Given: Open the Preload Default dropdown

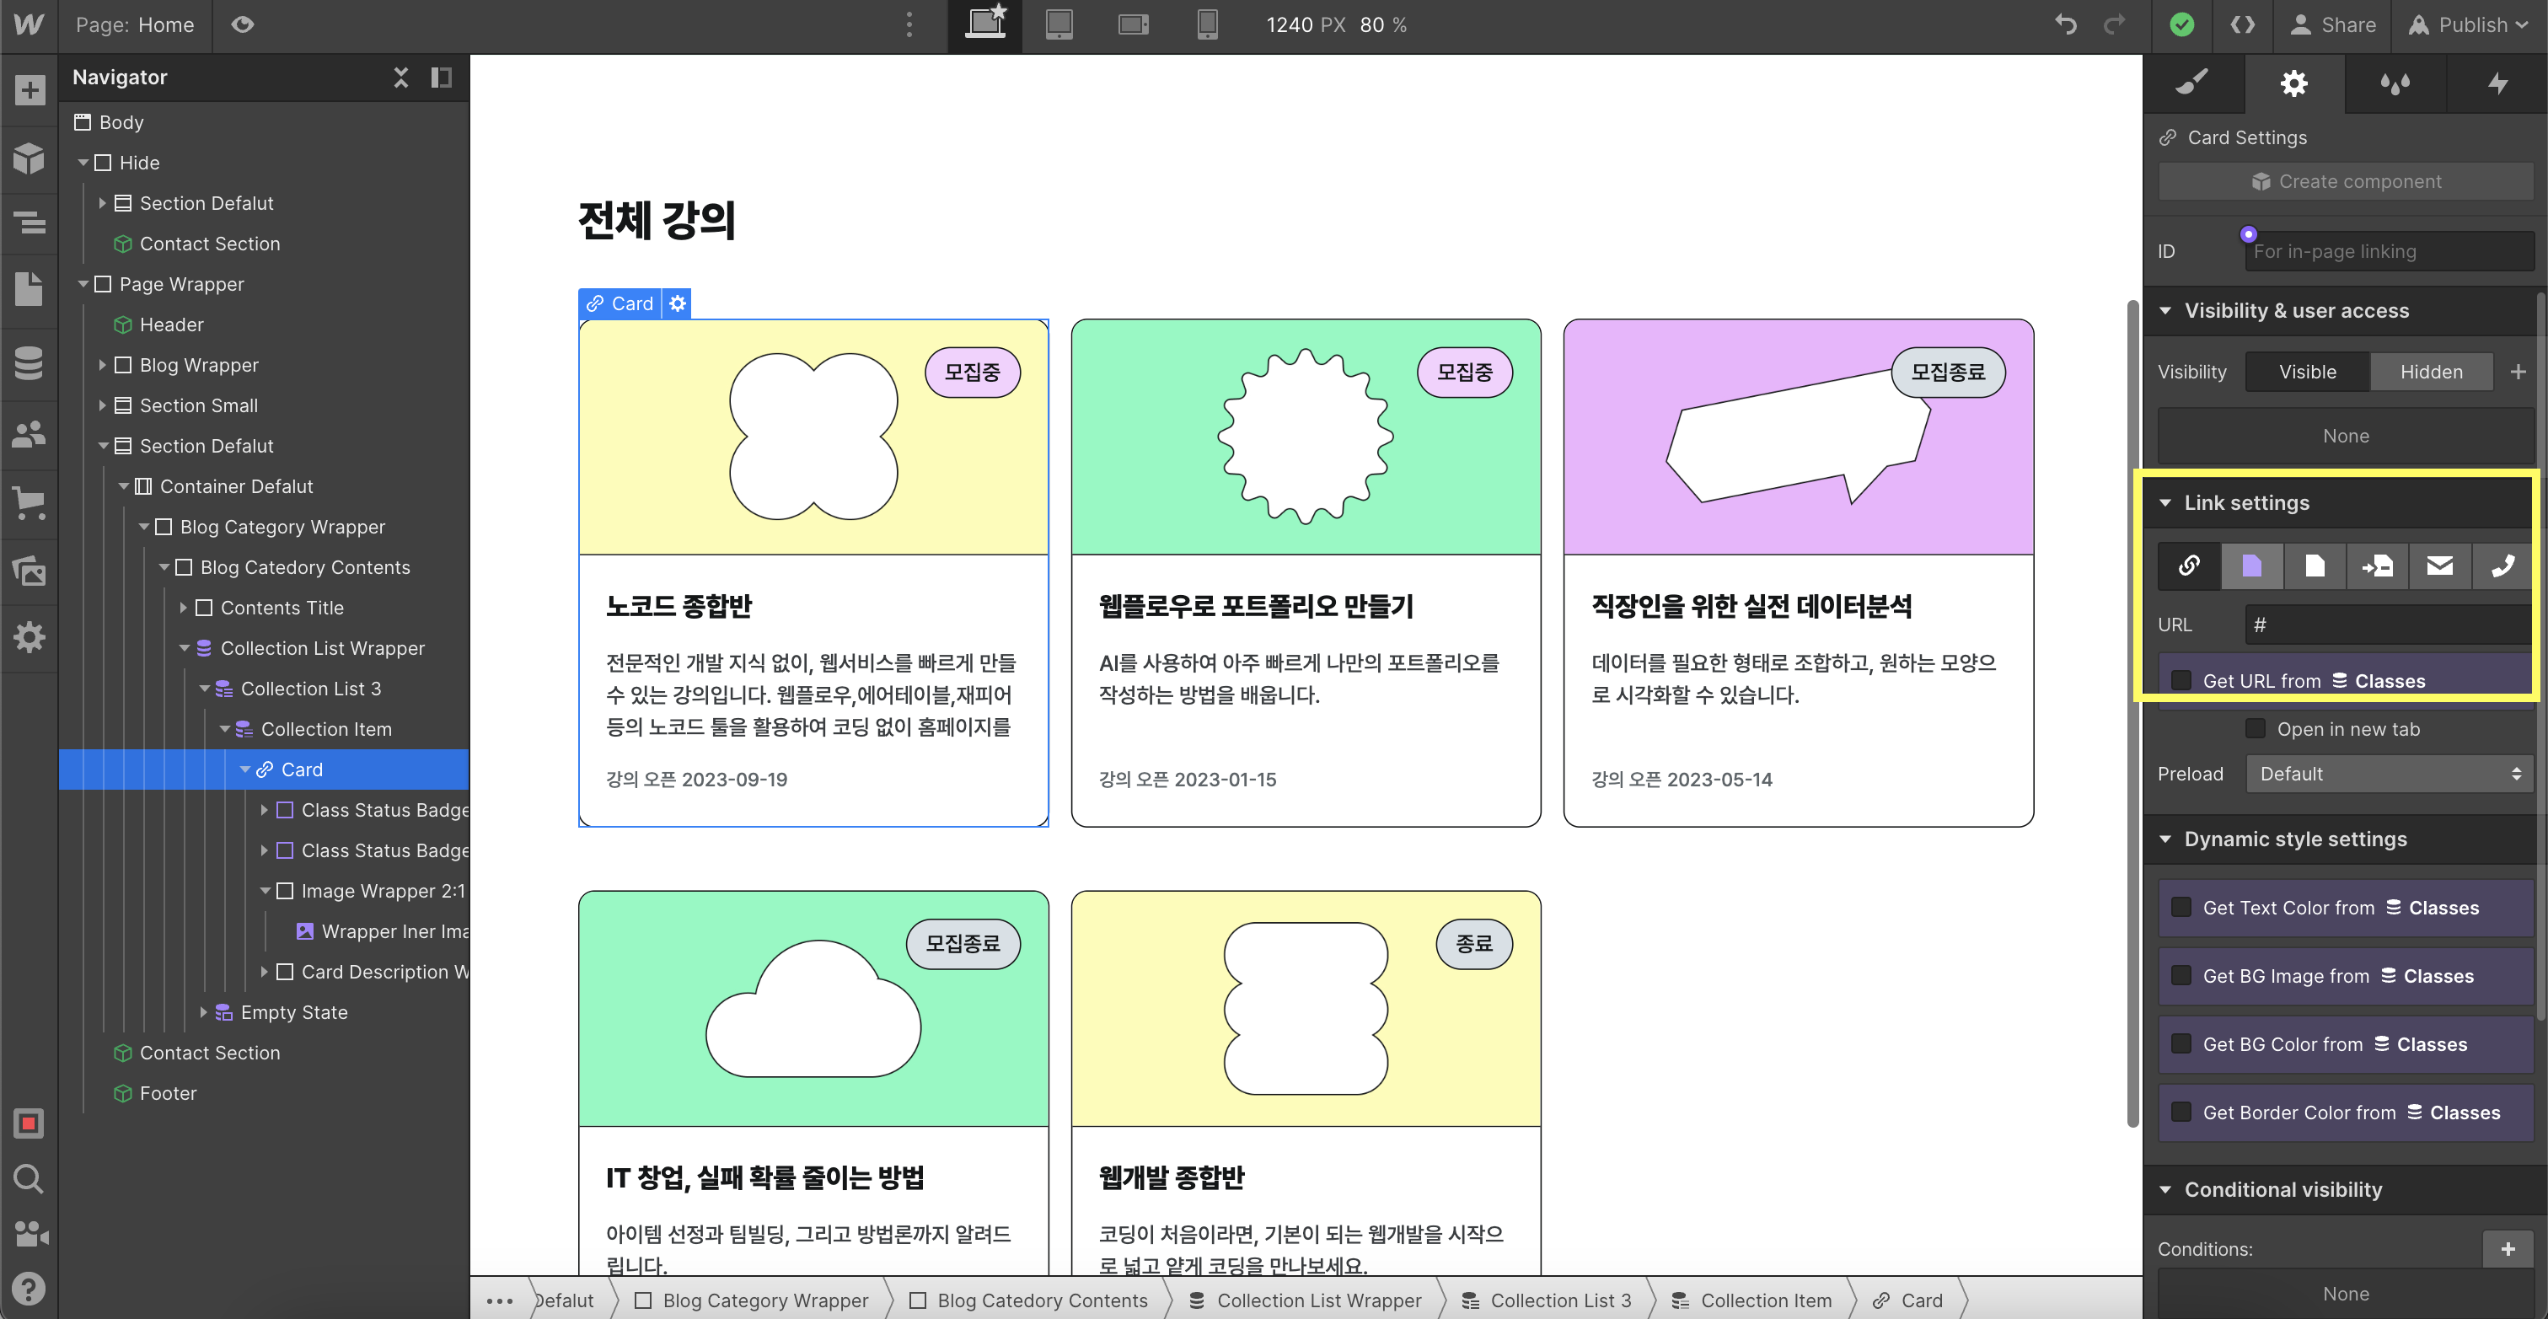Looking at the screenshot, I should pyautogui.click(x=2389, y=773).
